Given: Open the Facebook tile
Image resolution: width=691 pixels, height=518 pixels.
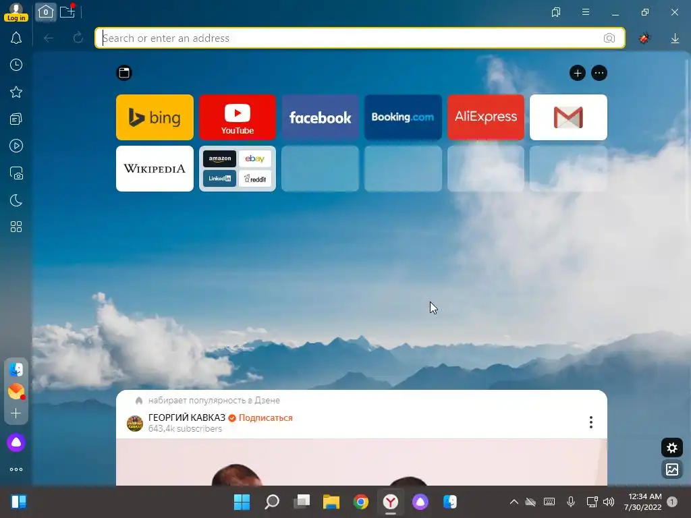Looking at the screenshot, I should [x=320, y=117].
